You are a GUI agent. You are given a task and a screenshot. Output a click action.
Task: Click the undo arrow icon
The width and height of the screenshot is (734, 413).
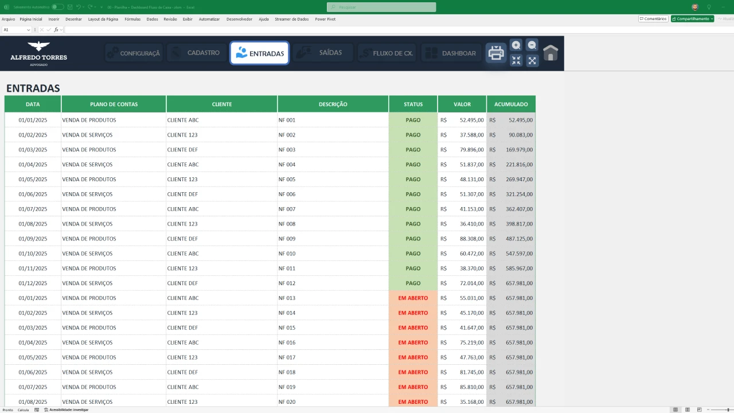coord(79,7)
